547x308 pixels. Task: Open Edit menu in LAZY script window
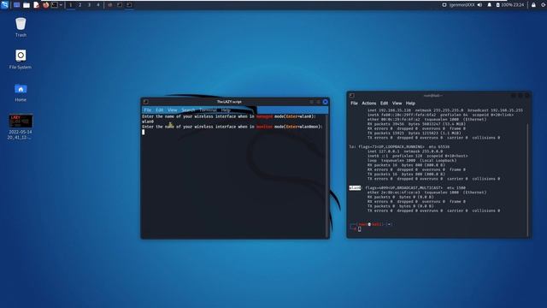(x=160, y=110)
